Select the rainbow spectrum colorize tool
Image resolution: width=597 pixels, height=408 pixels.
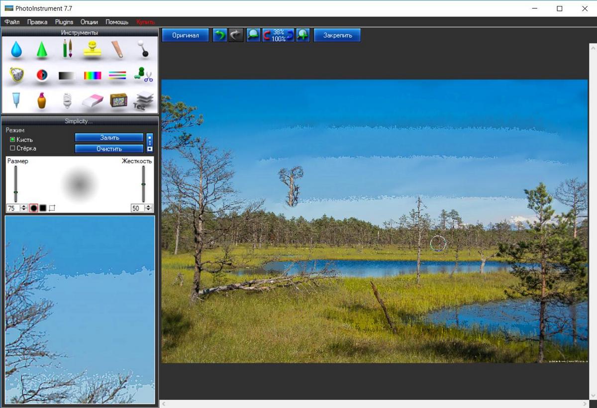[x=93, y=76]
